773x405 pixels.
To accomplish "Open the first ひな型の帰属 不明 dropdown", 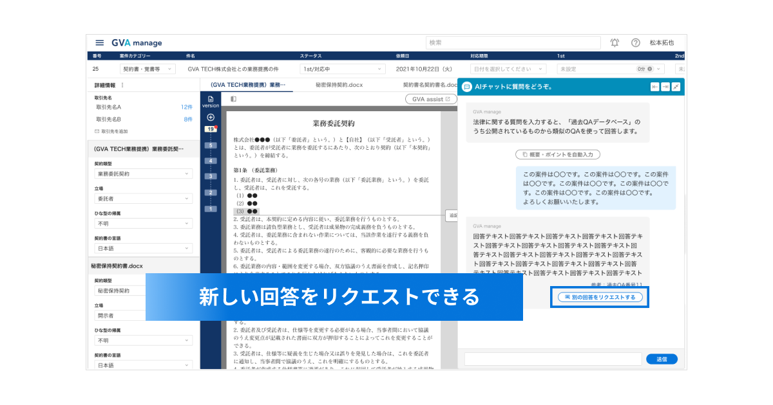I will click(x=143, y=223).
